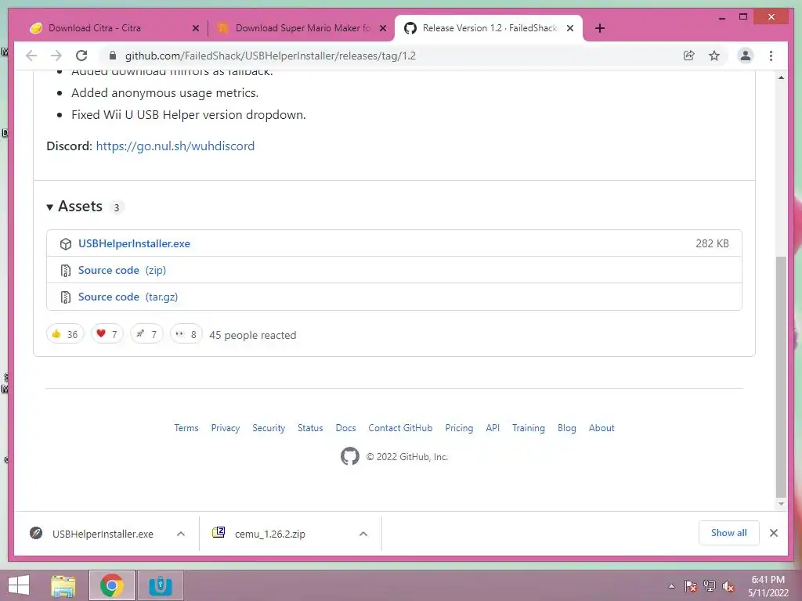Open the go.nul.sh/wuhdiscord Discord link

[x=175, y=146]
